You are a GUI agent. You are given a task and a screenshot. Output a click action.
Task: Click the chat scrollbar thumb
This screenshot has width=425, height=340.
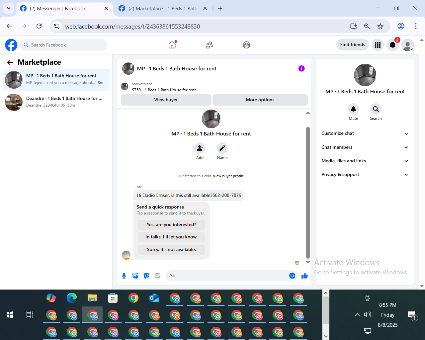(x=308, y=193)
